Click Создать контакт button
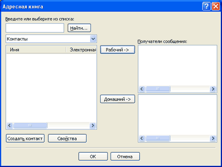The width and height of the screenshot is (222, 167). click(x=25, y=138)
